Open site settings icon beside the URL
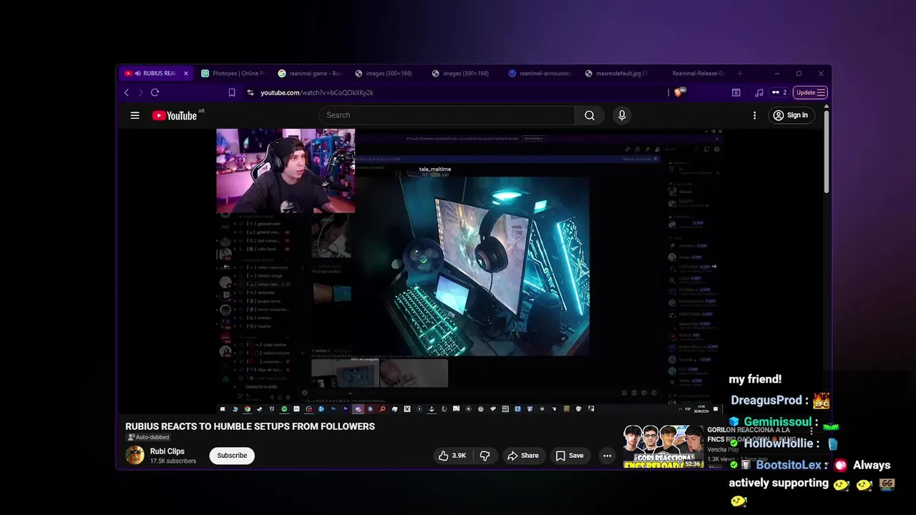The width and height of the screenshot is (916, 515). [250, 92]
